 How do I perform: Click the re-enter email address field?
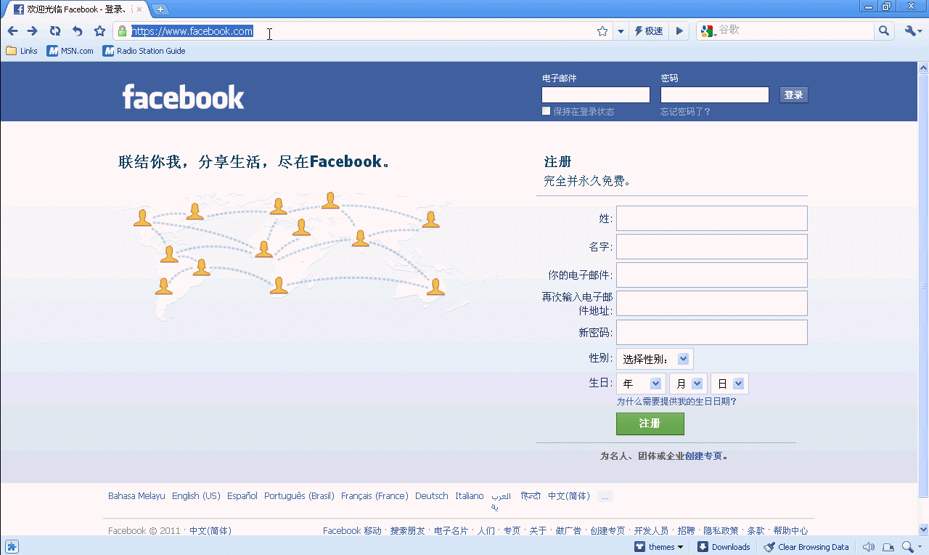pyautogui.click(x=712, y=304)
